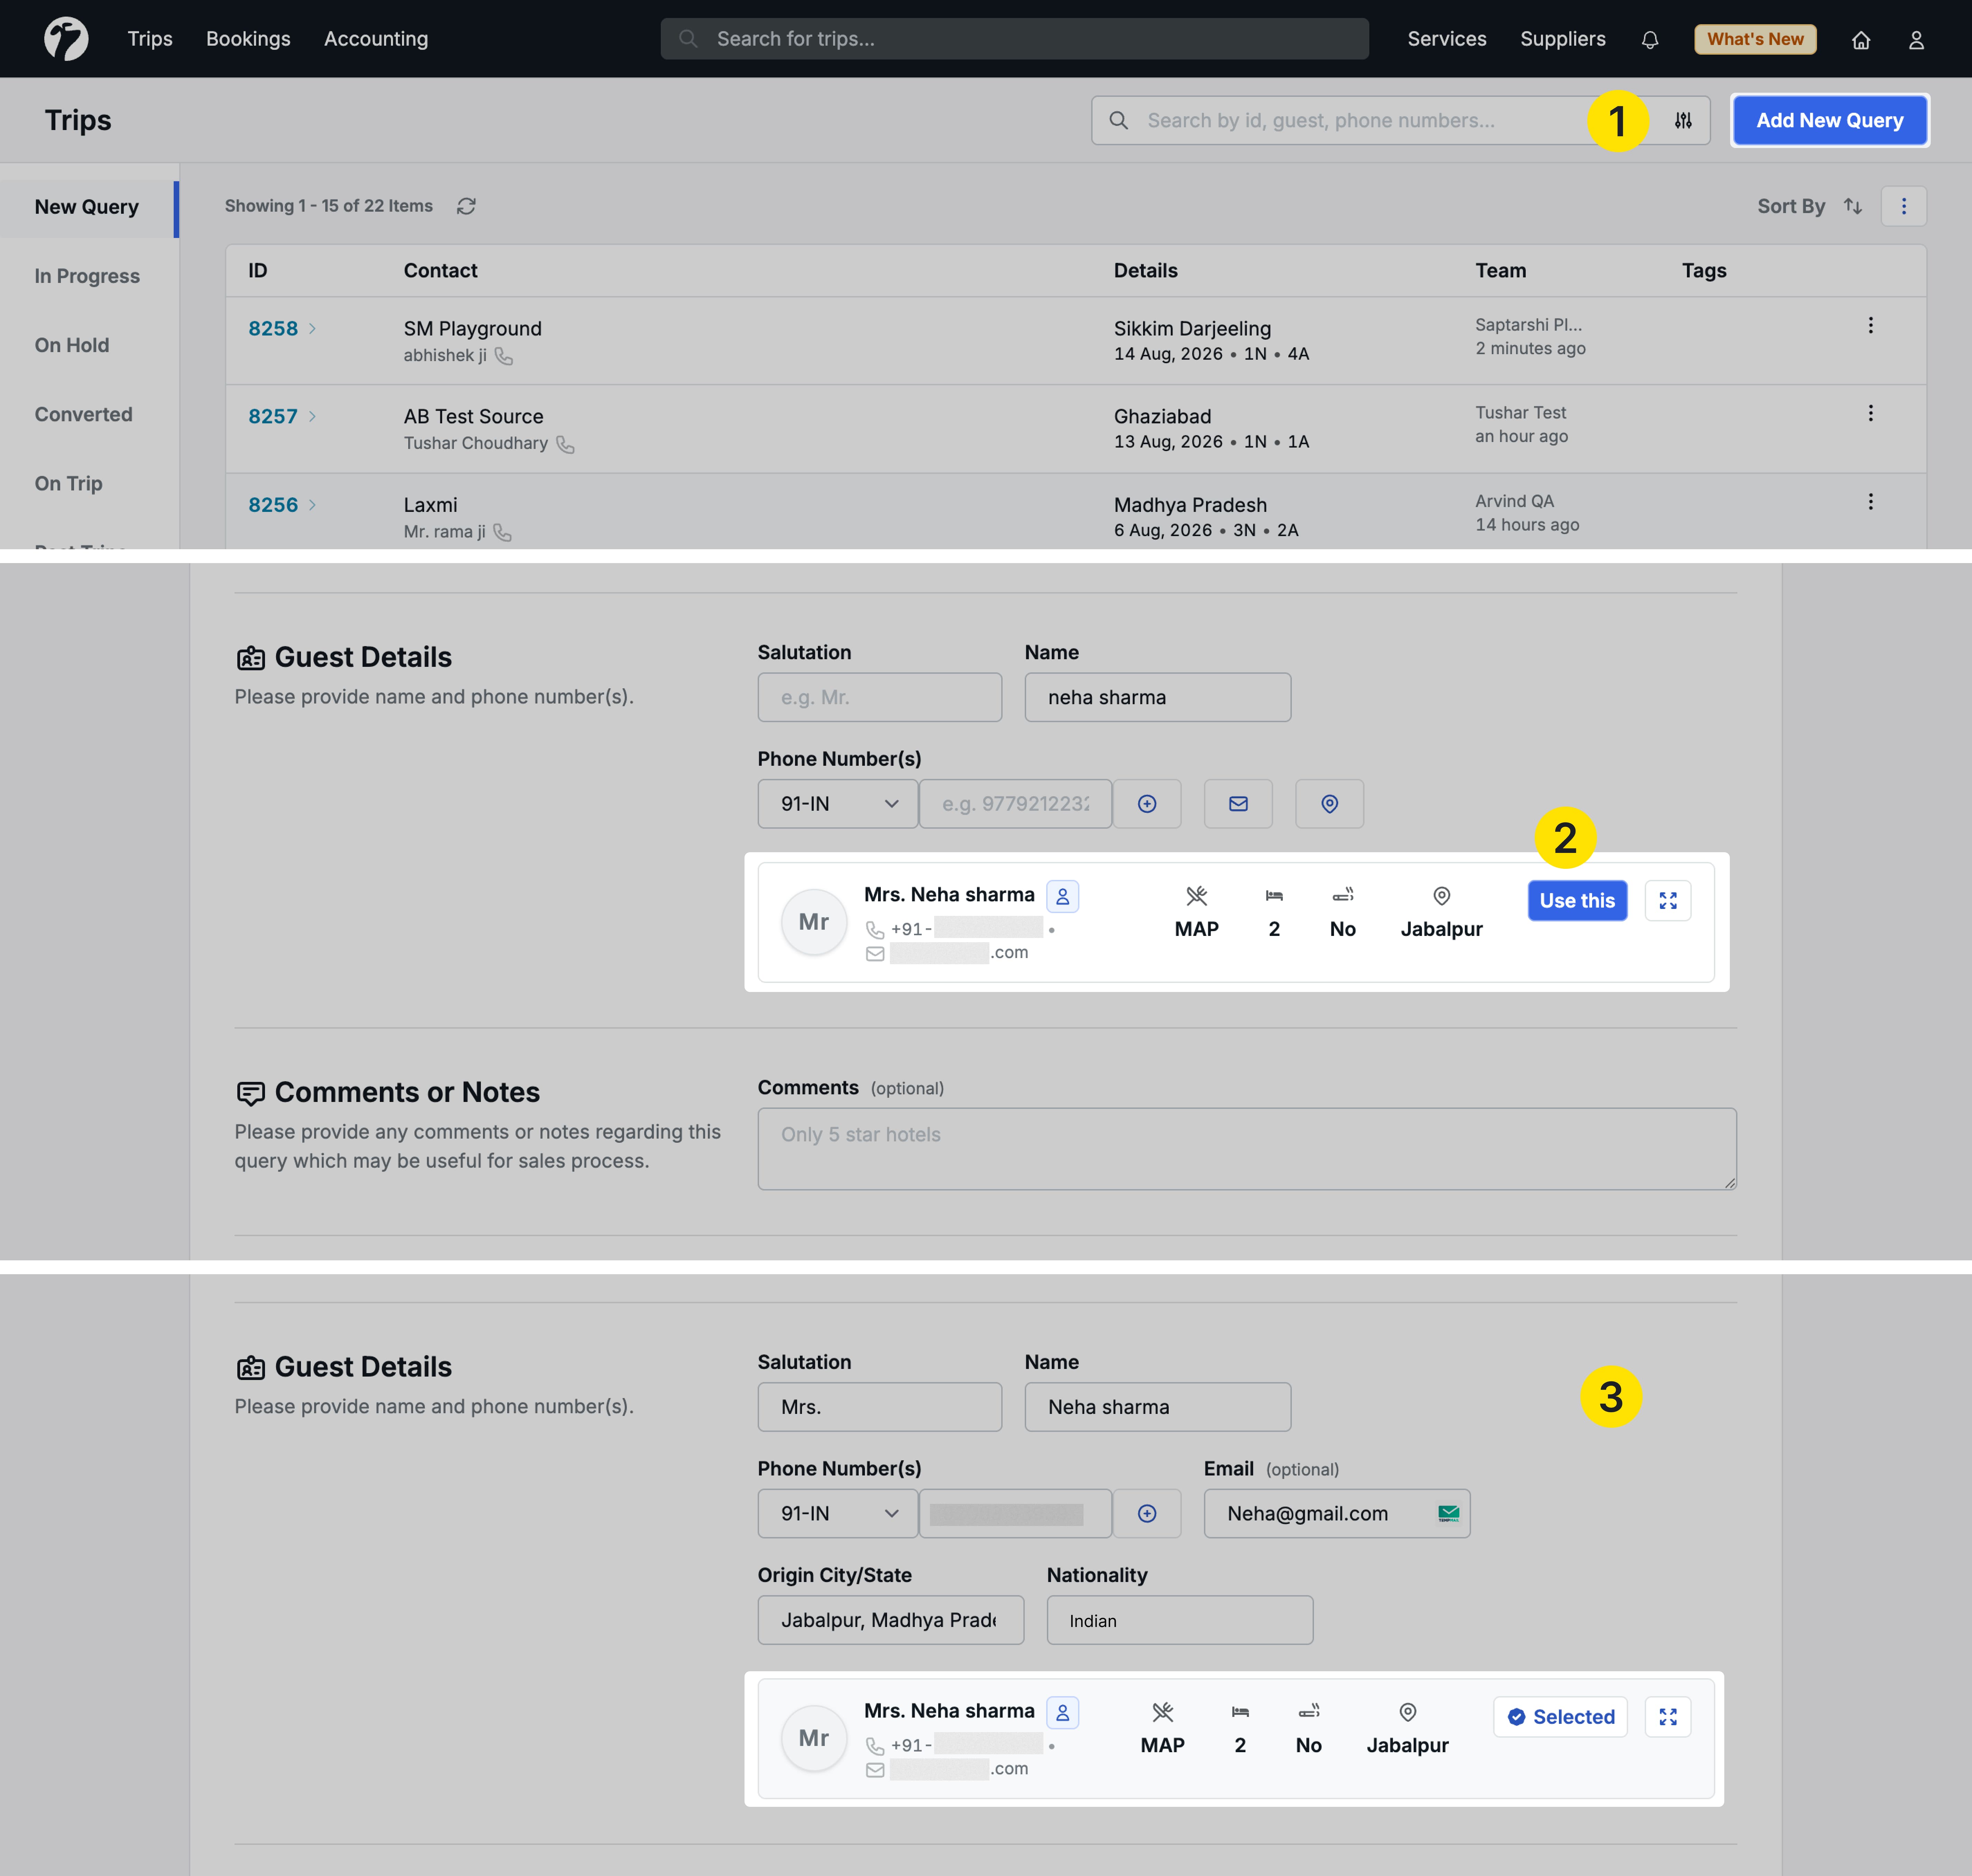Toggle Sort By order arrows
Screen dimensions: 1972x1876
click(1853, 206)
